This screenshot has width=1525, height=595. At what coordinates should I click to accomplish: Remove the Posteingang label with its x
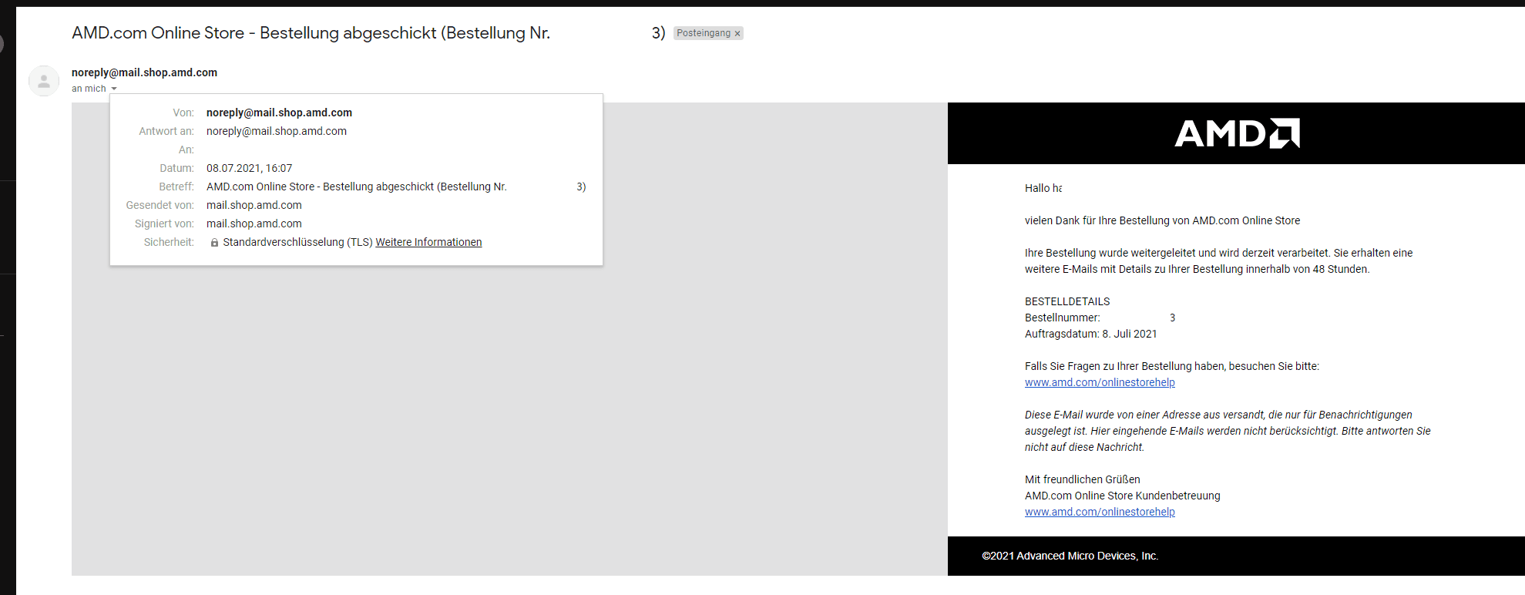pos(737,33)
